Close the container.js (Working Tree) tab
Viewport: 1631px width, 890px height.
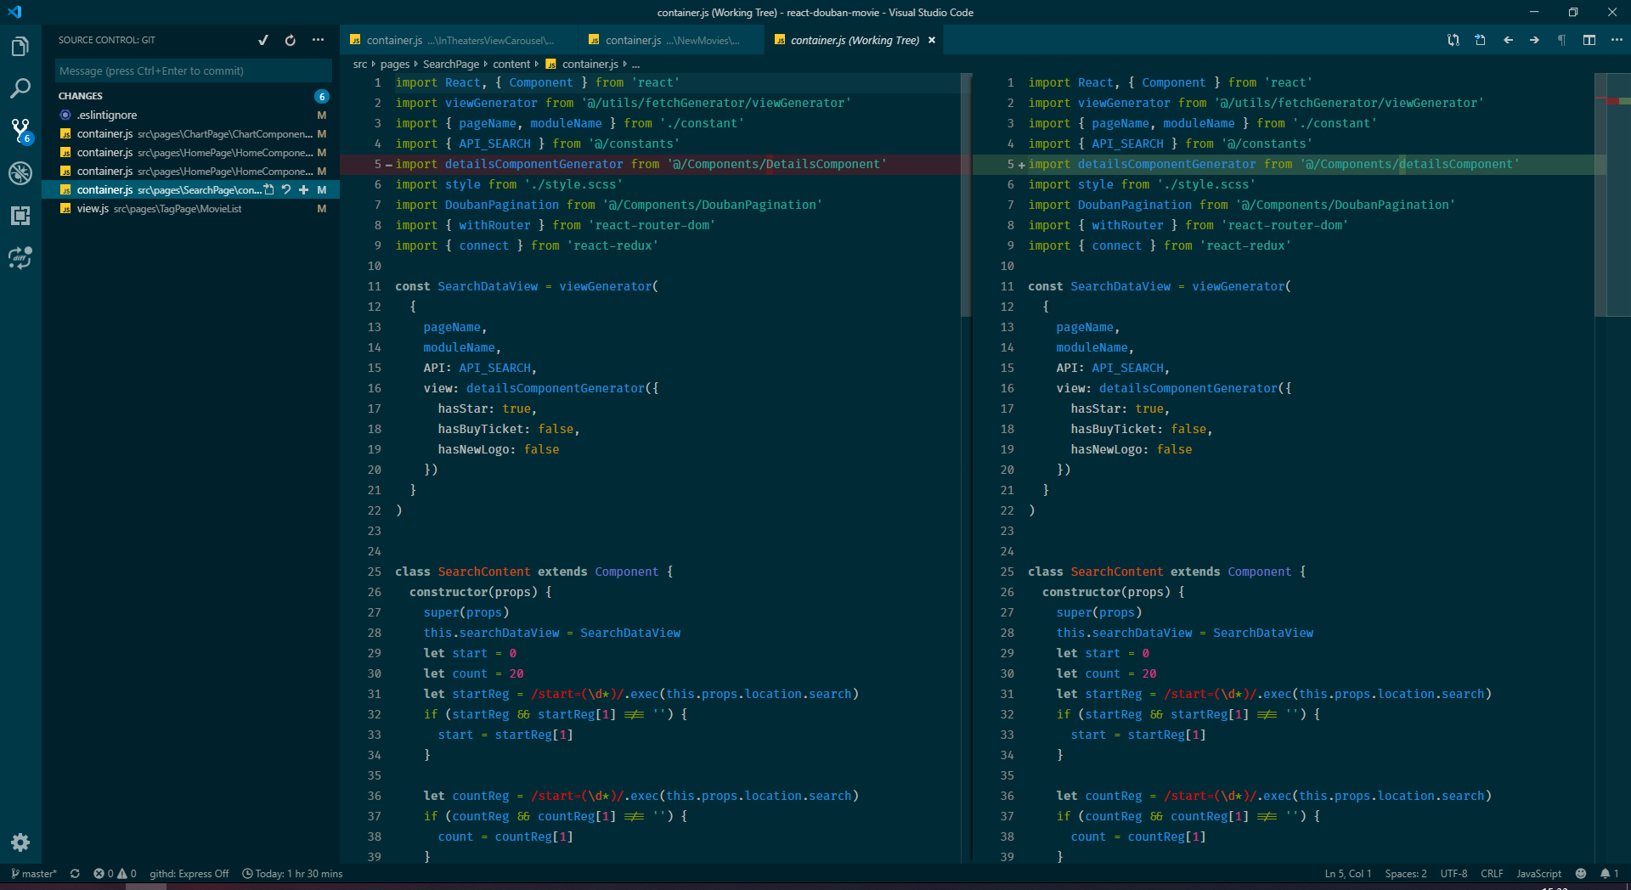point(932,40)
